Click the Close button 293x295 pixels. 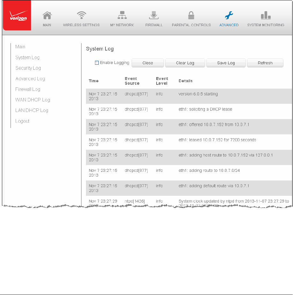(148, 63)
